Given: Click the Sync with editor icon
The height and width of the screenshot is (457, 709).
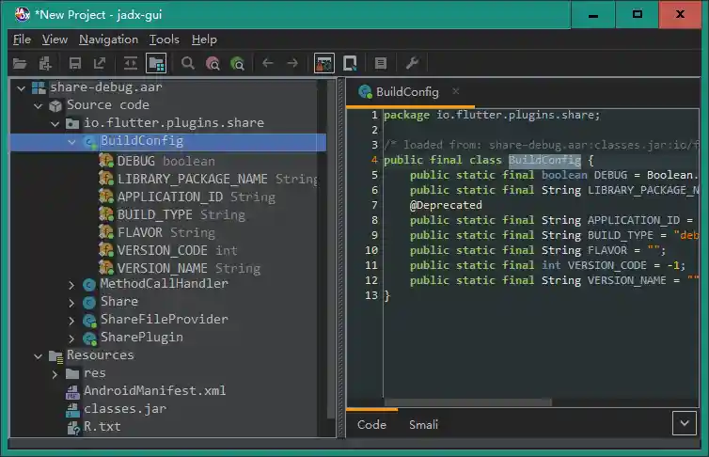Looking at the screenshot, I should (131, 63).
